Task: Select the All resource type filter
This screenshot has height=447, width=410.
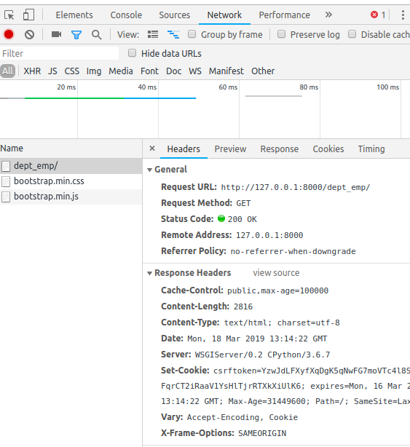Action: [8, 71]
